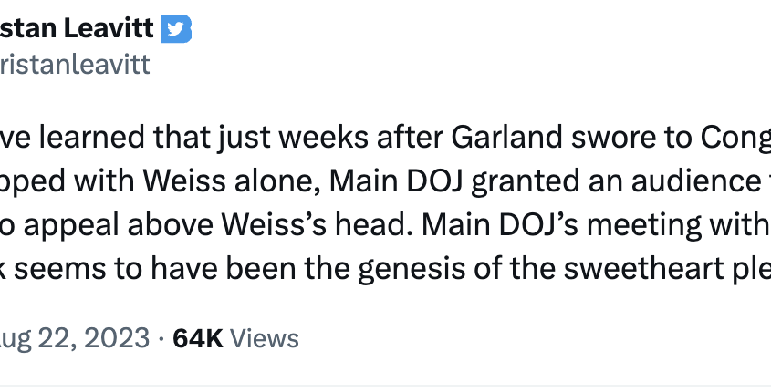The image size is (771, 392).
Task: Click "Weiss alone" in second line
Action: tap(232, 181)
